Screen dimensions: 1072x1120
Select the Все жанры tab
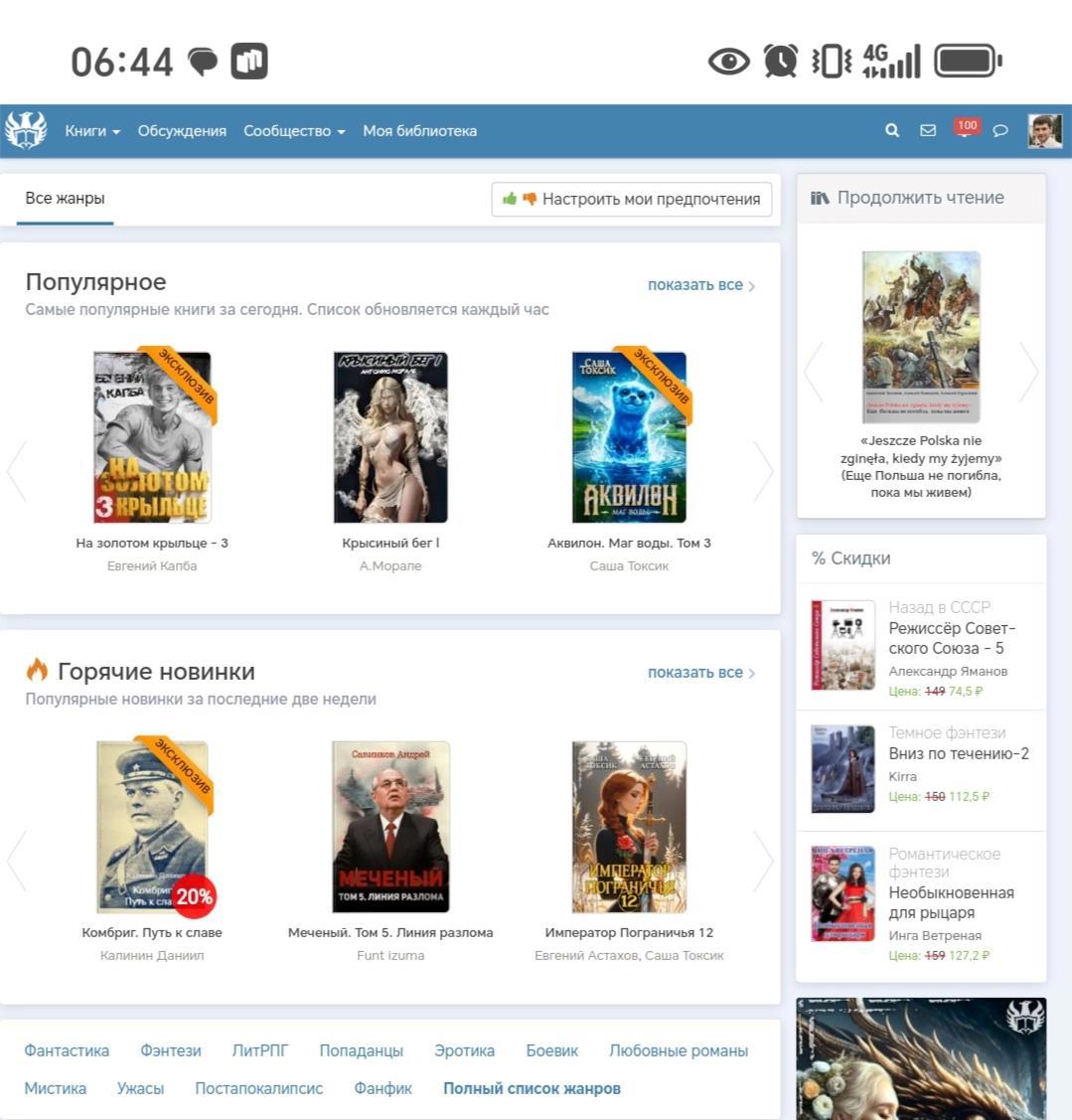[65, 199]
